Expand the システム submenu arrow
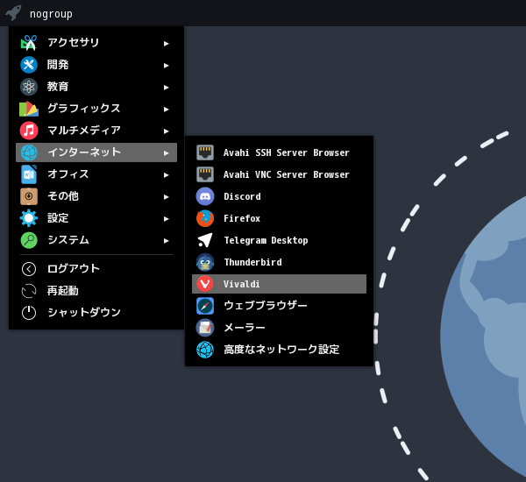526x482 pixels. [x=166, y=241]
